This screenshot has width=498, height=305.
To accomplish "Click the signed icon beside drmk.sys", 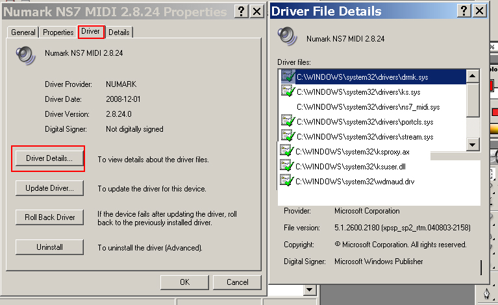I will 288,77.
